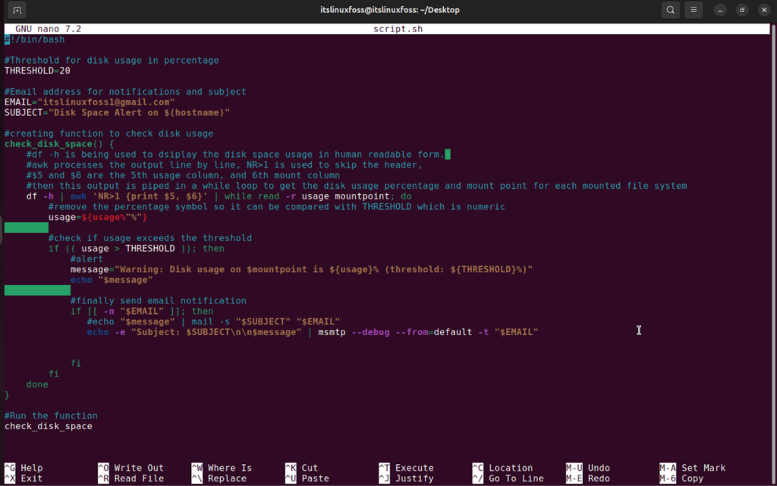
Task: Click the GNU nano 7.2 version text
Action: [x=48, y=30]
